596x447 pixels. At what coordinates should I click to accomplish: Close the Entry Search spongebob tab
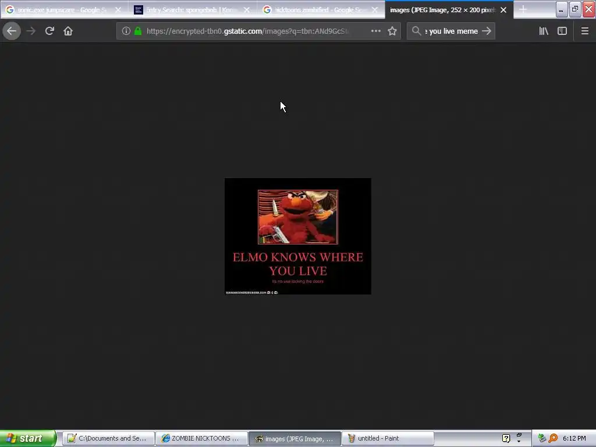click(x=247, y=10)
